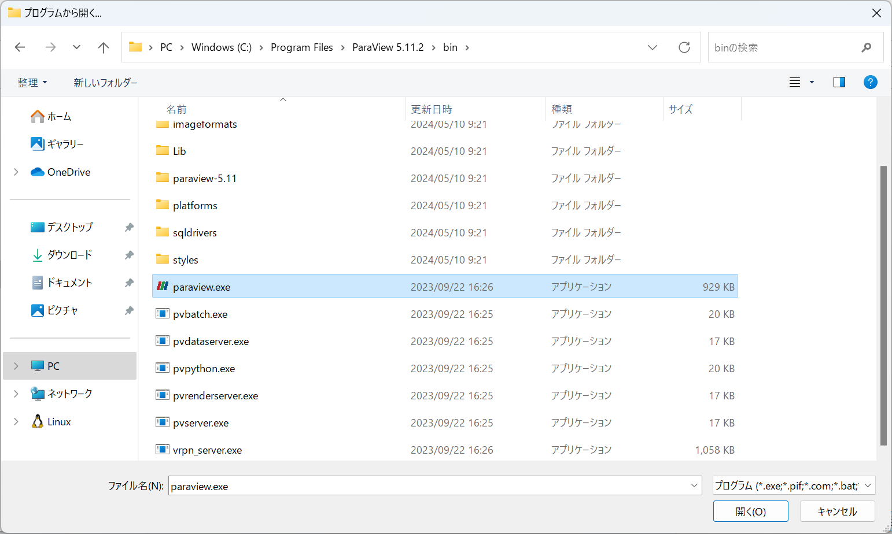Open ピクチャ quick access folder

(62, 310)
